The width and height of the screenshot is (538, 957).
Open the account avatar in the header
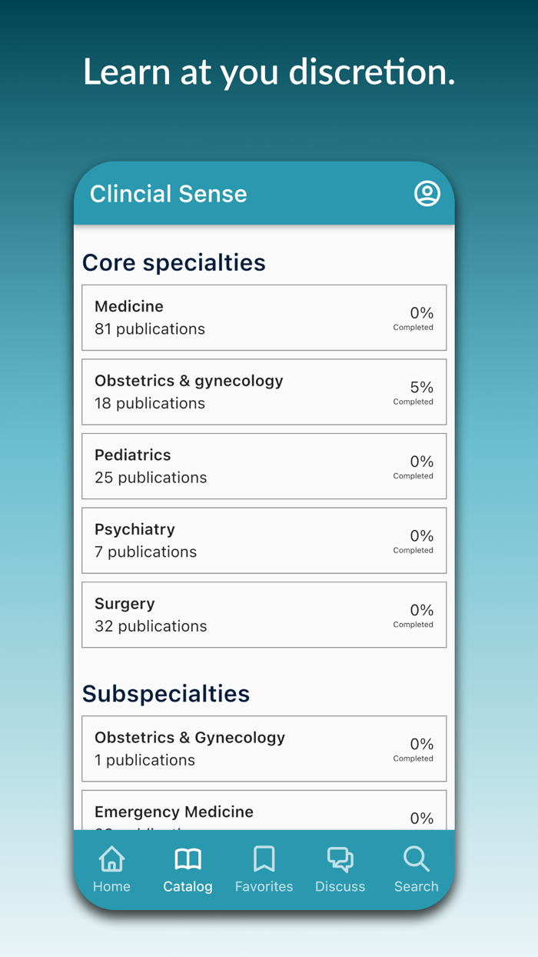(x=428, y=194)
